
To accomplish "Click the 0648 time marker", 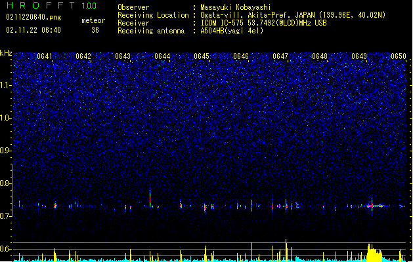I will (x=320, y=56).
